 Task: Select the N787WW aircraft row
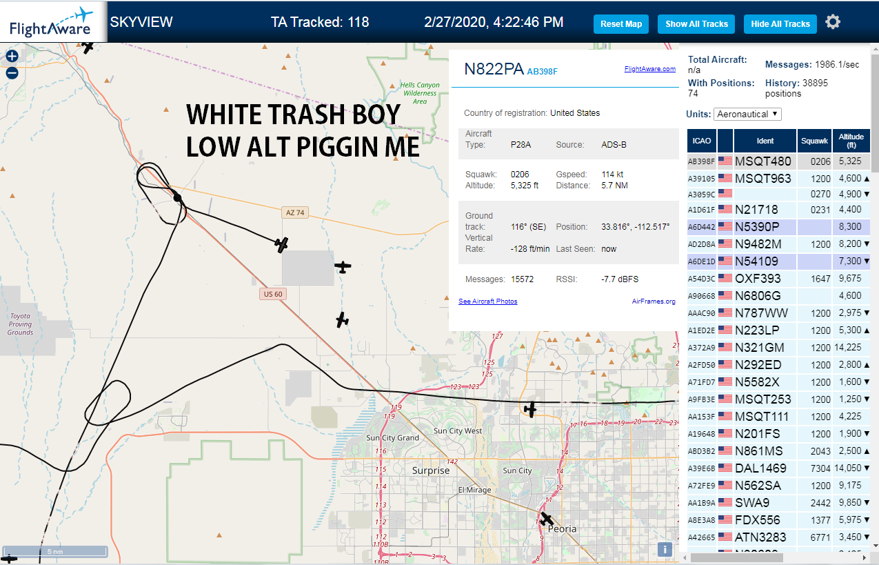pos(779,313)
